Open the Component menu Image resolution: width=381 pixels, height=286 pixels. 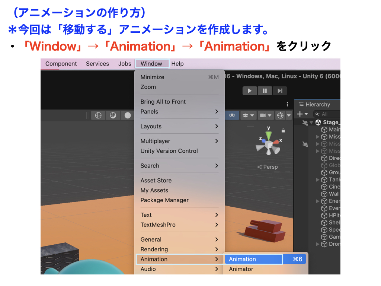click(61, 64)
